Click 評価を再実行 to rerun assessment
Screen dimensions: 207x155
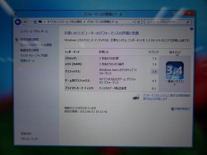point(182,109)
